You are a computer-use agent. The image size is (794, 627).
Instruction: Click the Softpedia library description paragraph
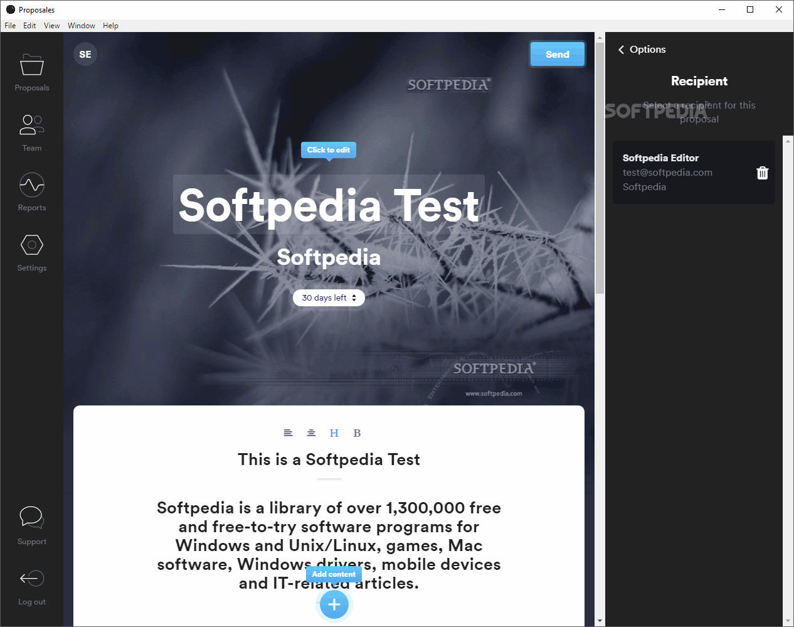point(329,545)
